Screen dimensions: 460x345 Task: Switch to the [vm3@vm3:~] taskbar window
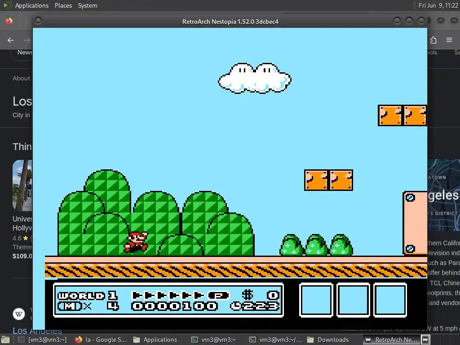point(42,340)
